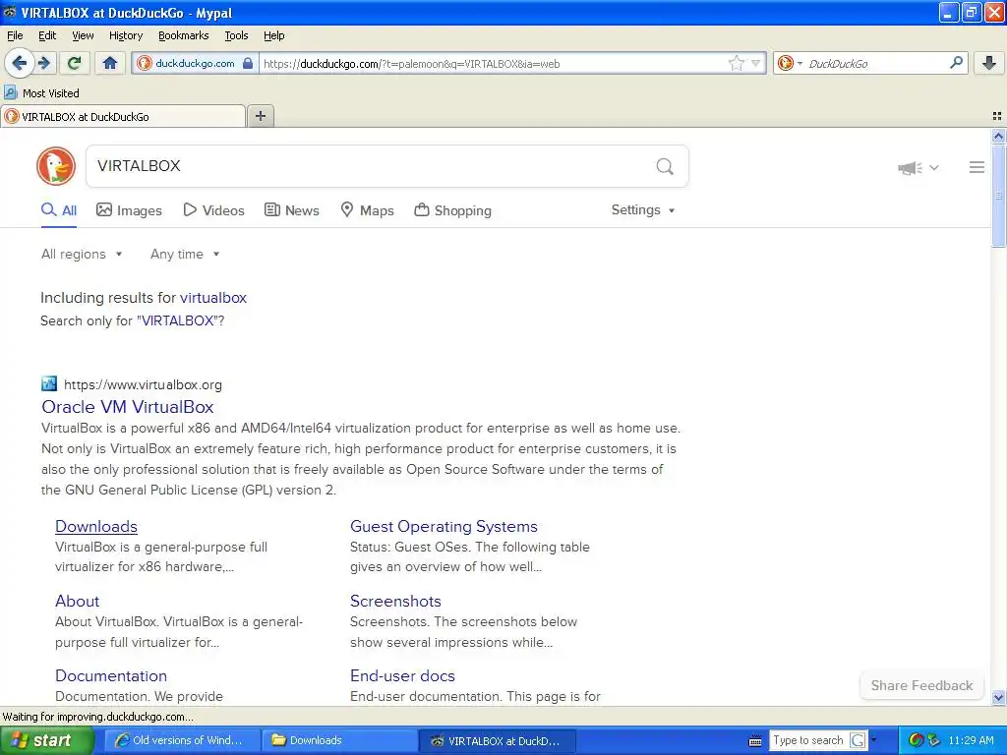This screenshot has width=1007, height=755.
Task: Open search engine selector in search bar
Action: pos(790,64)
